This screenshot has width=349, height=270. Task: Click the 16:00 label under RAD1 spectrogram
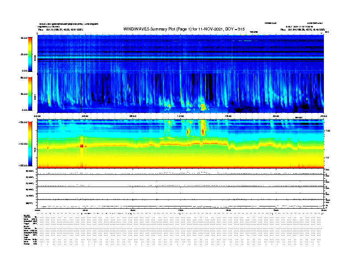pyautogui.click(x=228, y=116)
